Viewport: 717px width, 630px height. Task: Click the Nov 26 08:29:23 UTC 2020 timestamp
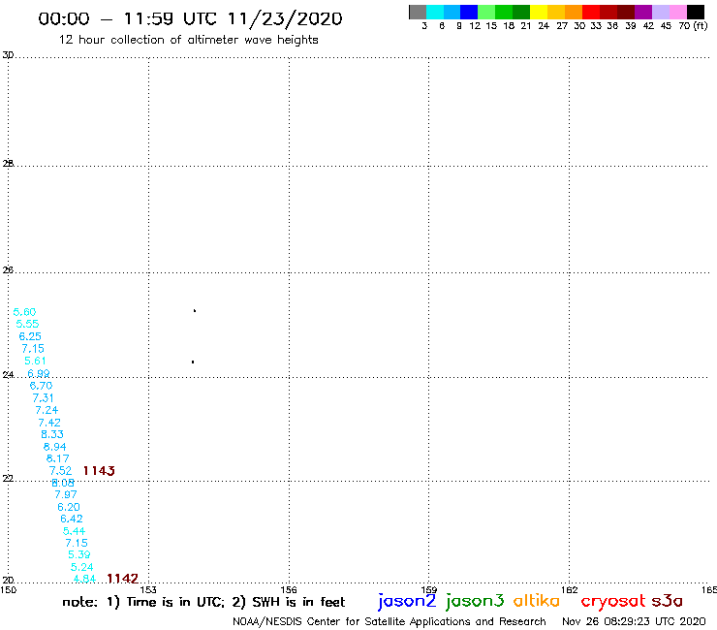click(x=634, y=621)
